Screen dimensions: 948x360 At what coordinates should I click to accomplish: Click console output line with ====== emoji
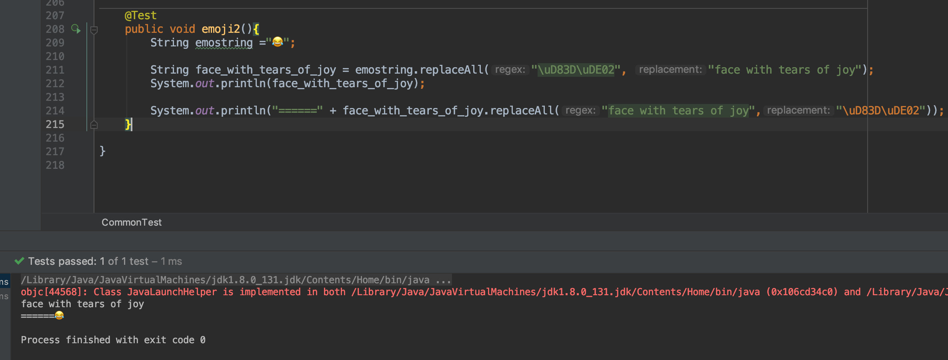pos(42,316)
